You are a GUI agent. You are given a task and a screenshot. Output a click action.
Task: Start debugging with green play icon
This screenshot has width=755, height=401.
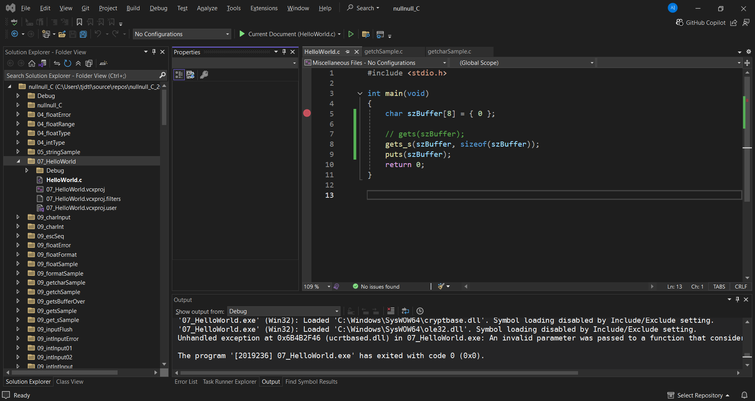[242, 34]
